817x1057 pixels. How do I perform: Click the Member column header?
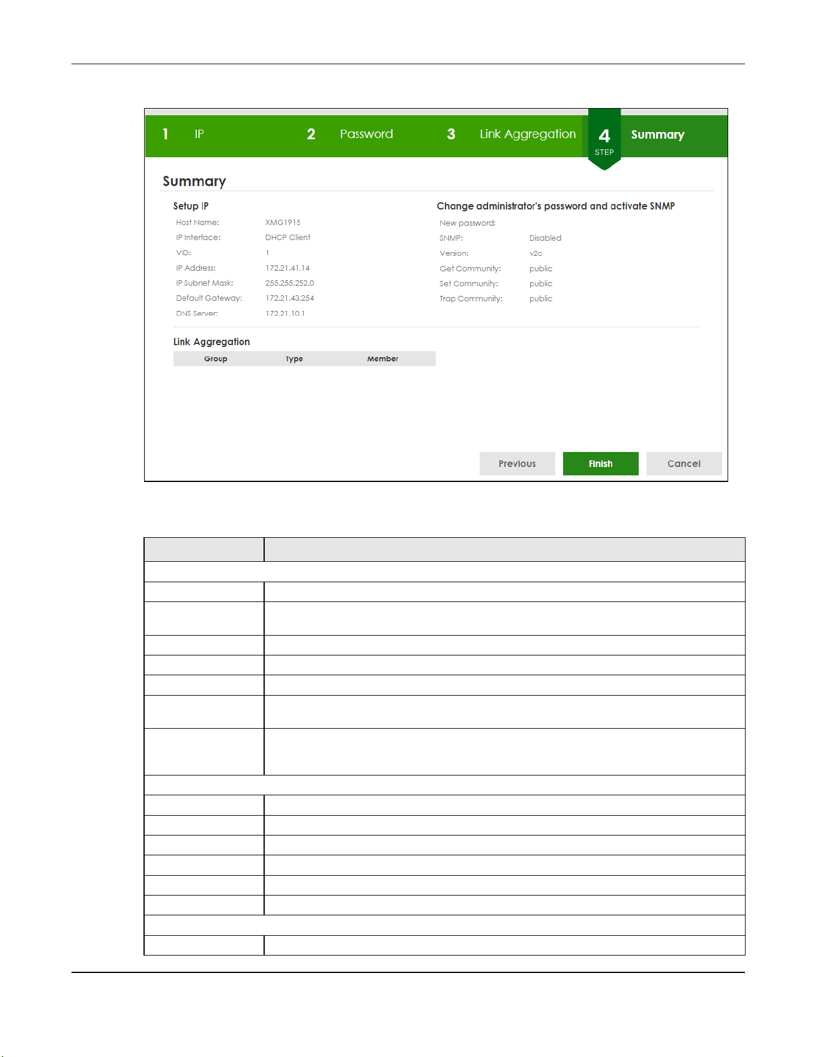(382, 358)
